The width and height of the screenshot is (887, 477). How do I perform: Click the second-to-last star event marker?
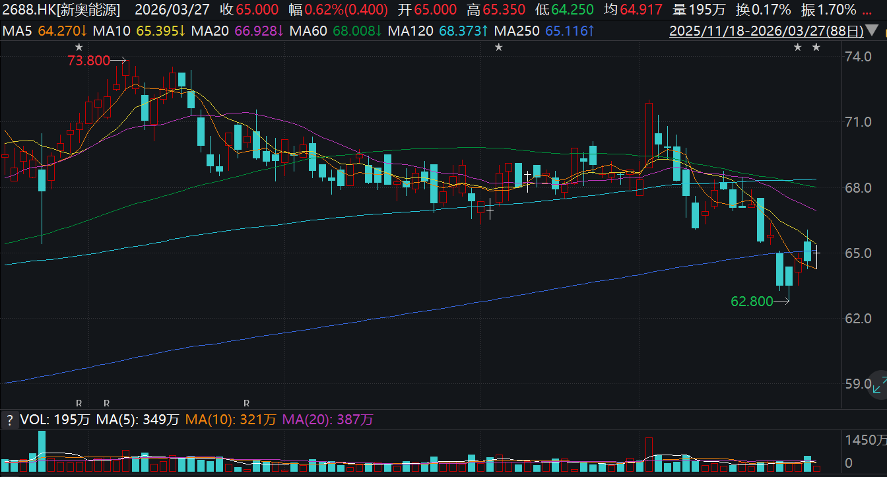click(x=797, y=47)
